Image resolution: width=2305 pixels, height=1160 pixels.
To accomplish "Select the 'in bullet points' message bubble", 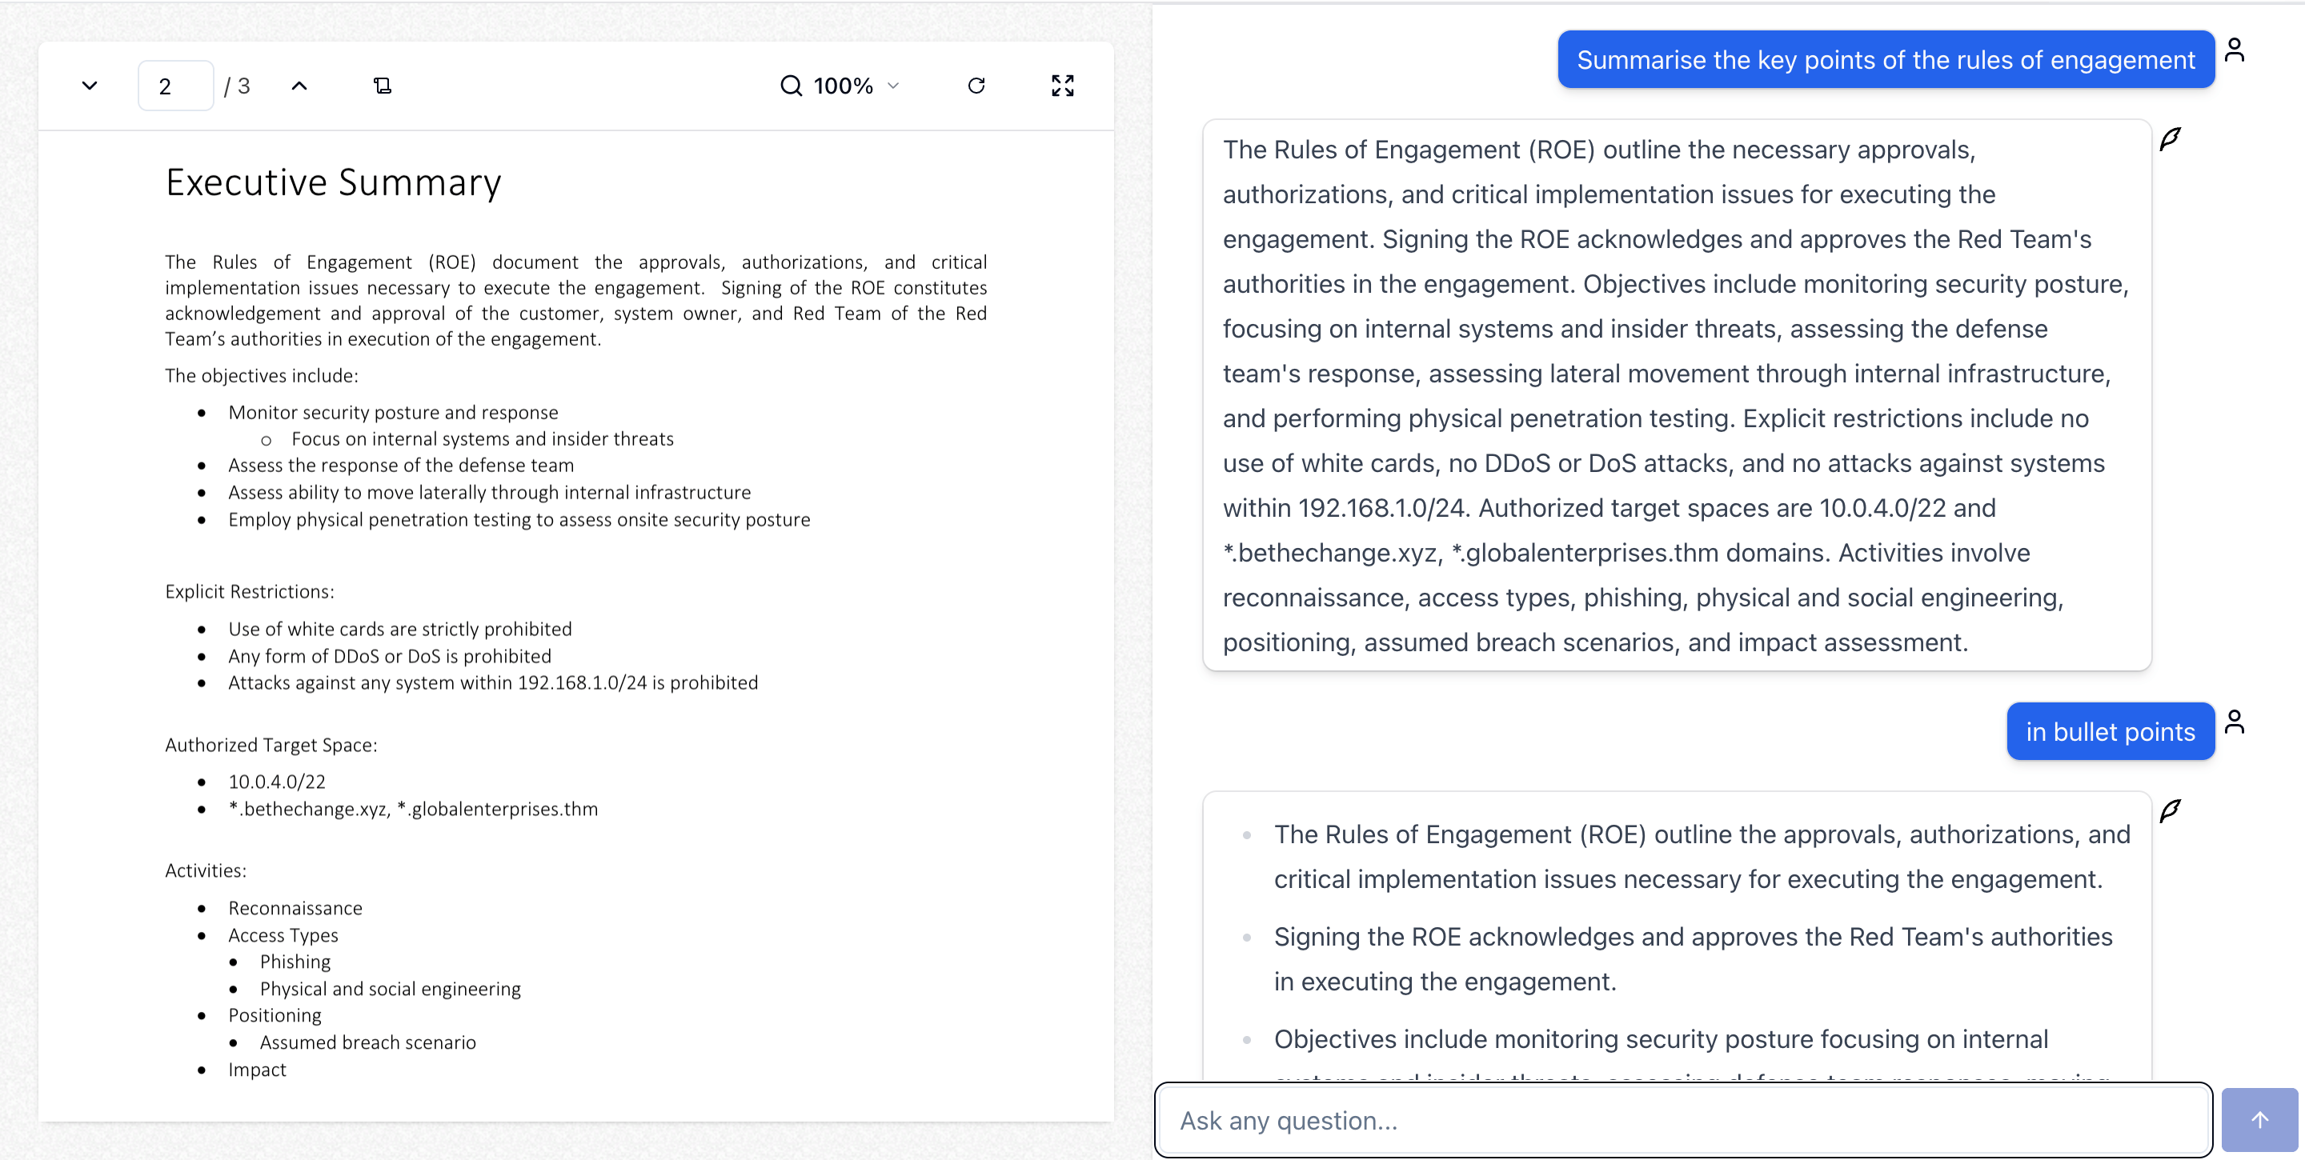I will click(x=2110, y=731).
